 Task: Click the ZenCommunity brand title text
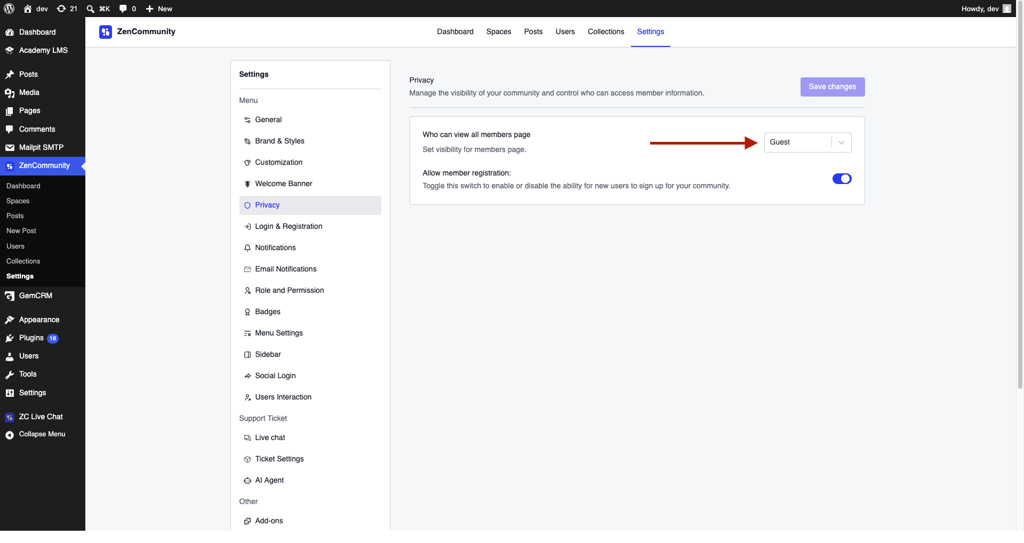click(x=146, y=31)
